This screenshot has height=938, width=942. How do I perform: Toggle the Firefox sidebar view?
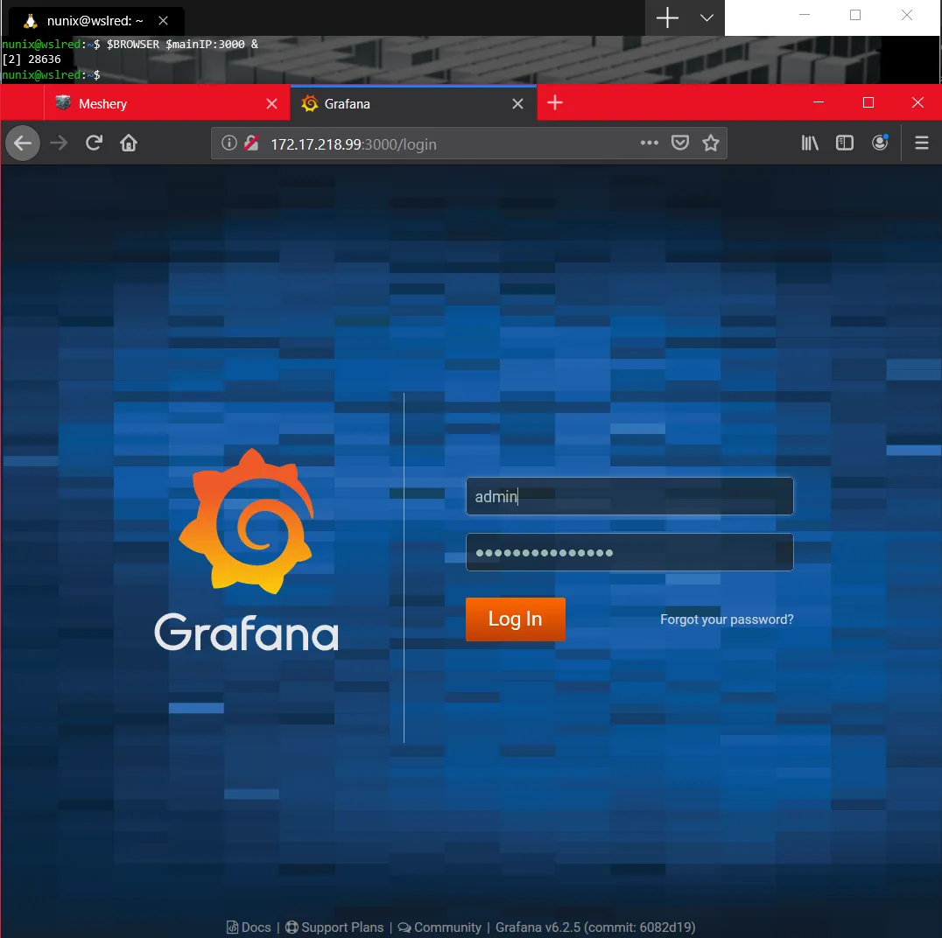click(844, 143)
